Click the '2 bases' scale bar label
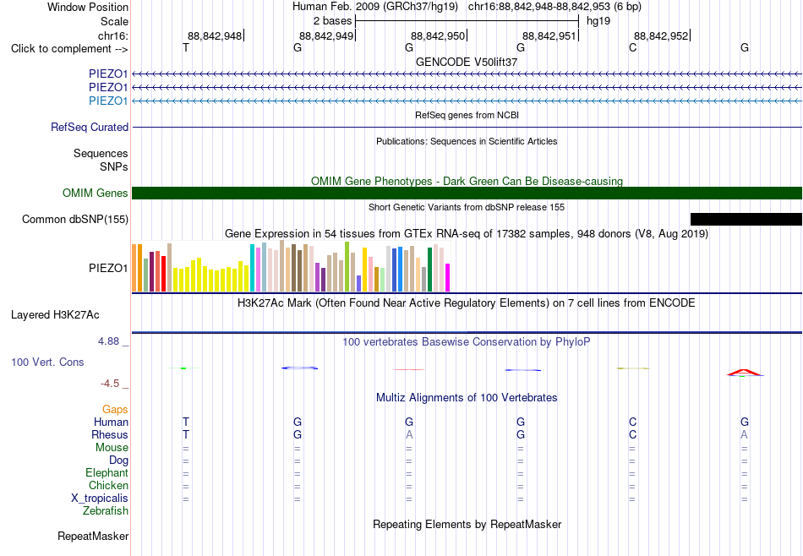 (333, 21)
